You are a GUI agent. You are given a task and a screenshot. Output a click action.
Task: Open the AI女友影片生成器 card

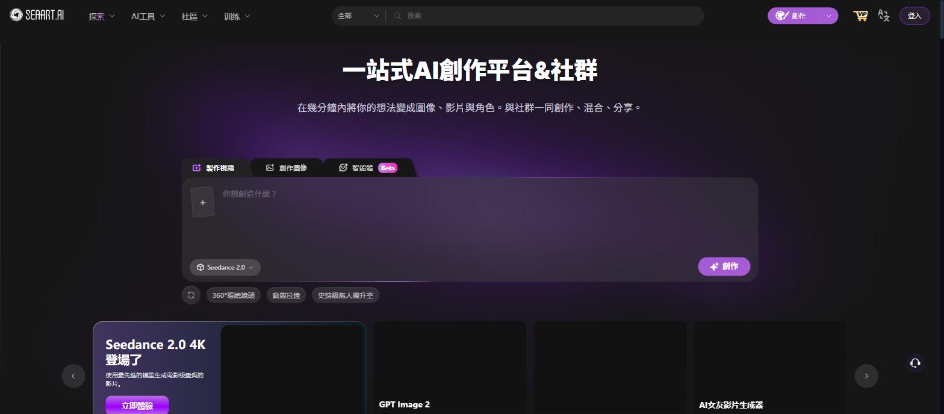(770, 368)
